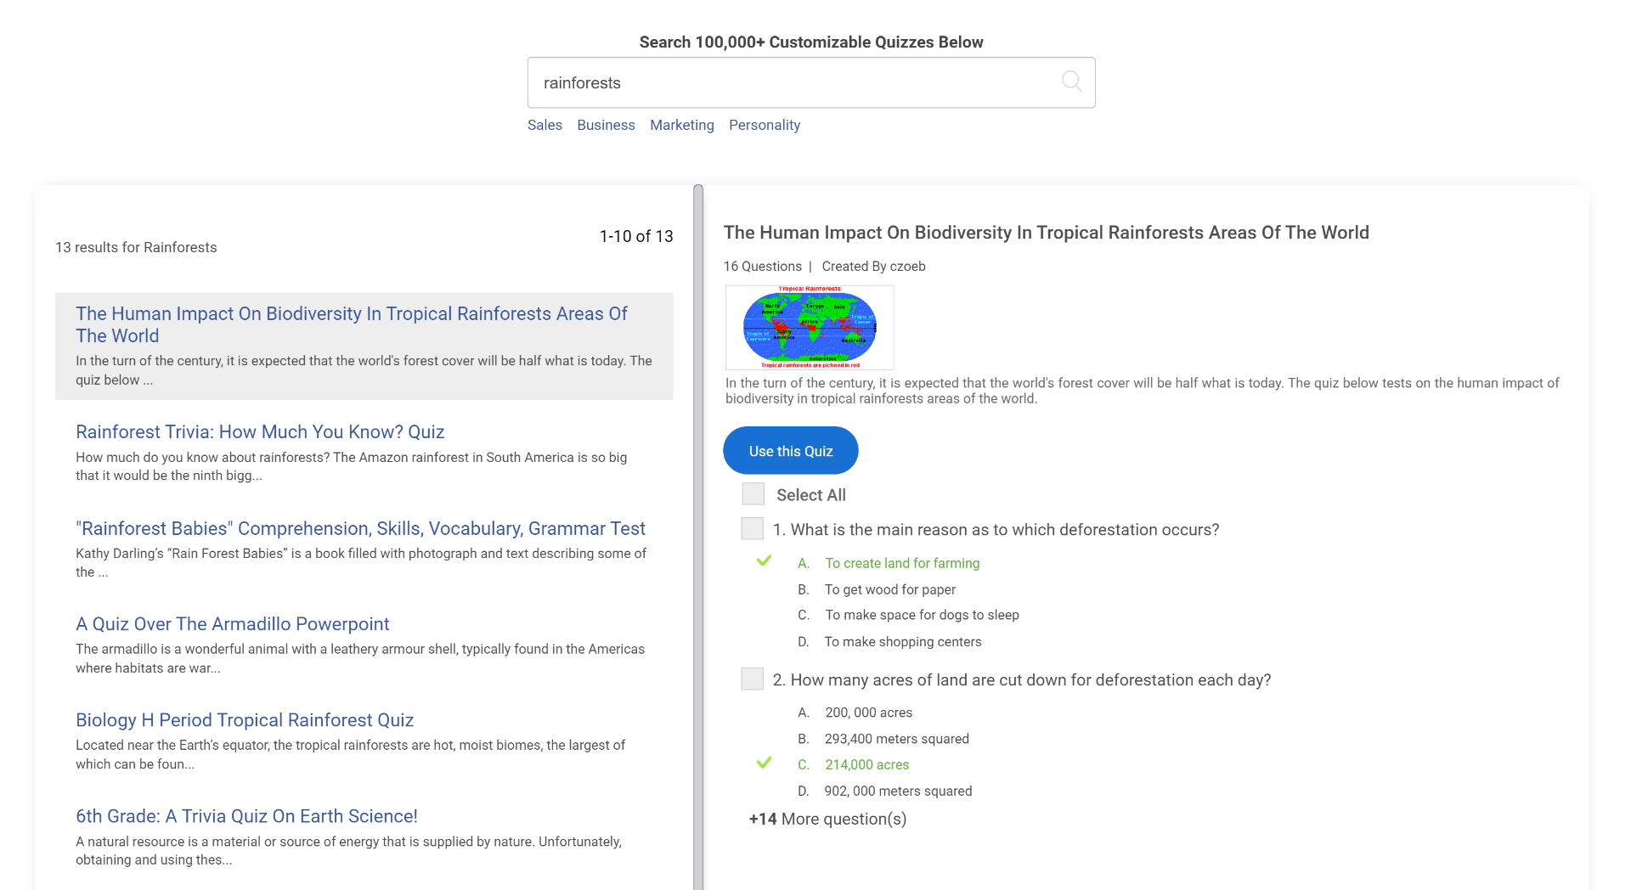Click the green checkmark beside 214,000 acres

[764, 763]
